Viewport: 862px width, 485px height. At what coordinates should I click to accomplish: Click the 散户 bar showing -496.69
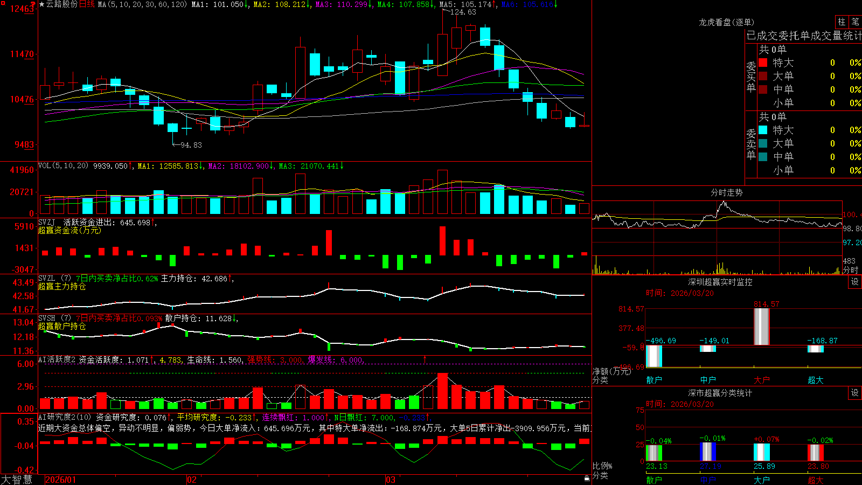[x=654, y=356]
